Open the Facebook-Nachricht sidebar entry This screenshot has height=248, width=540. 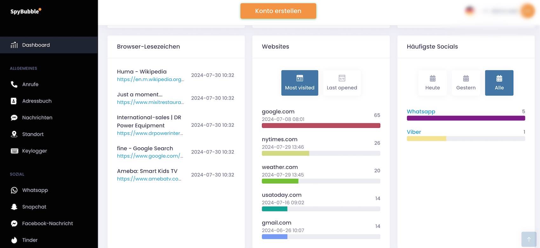click(x=49, y=224)
